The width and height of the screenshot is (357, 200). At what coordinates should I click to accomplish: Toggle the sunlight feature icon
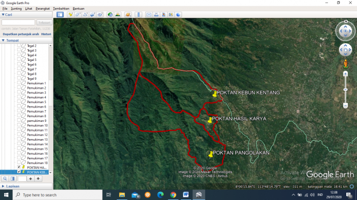[x=118, y=15]
